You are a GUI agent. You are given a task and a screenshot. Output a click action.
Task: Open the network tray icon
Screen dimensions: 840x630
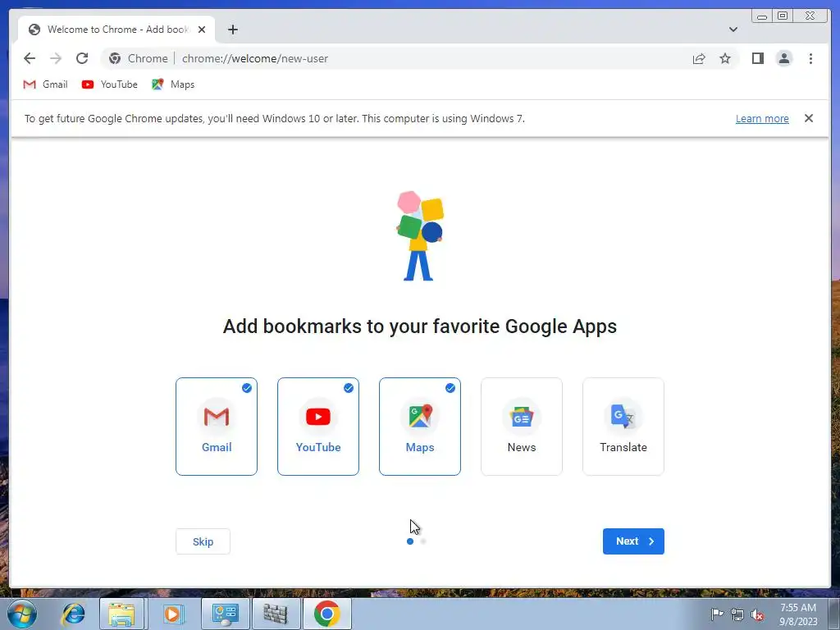pos(737,614)
